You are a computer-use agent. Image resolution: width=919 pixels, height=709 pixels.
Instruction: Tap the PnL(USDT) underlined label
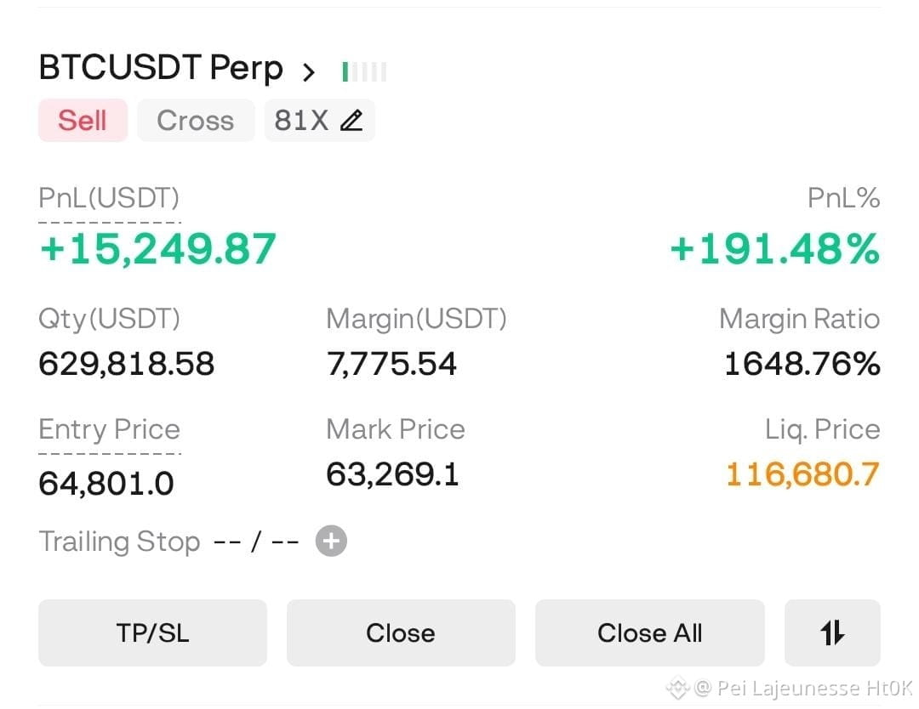pos(109,198)
